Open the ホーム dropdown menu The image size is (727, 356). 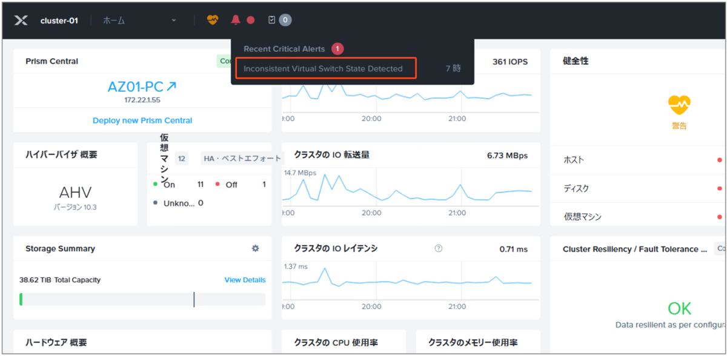(x=139, y=20)
